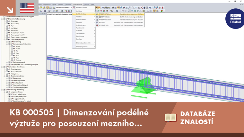Click the RF-STANZ module icon
Viewport: 244px width, 137px height.
point(97,22)
